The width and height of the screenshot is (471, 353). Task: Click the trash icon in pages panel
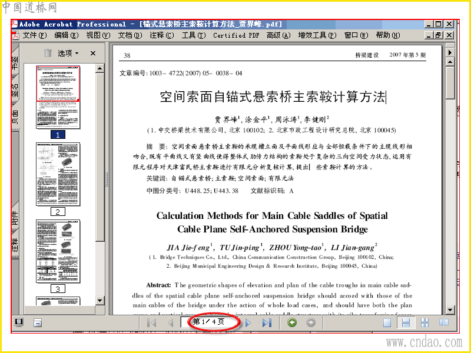[48, 53]
